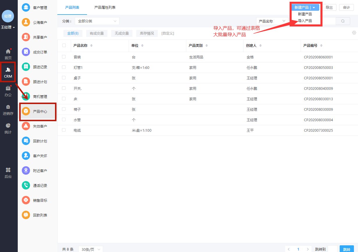Go to the next page arrow
Image resolution: width=358 pixels, height=252 pixels.
[x=308, y=249]
